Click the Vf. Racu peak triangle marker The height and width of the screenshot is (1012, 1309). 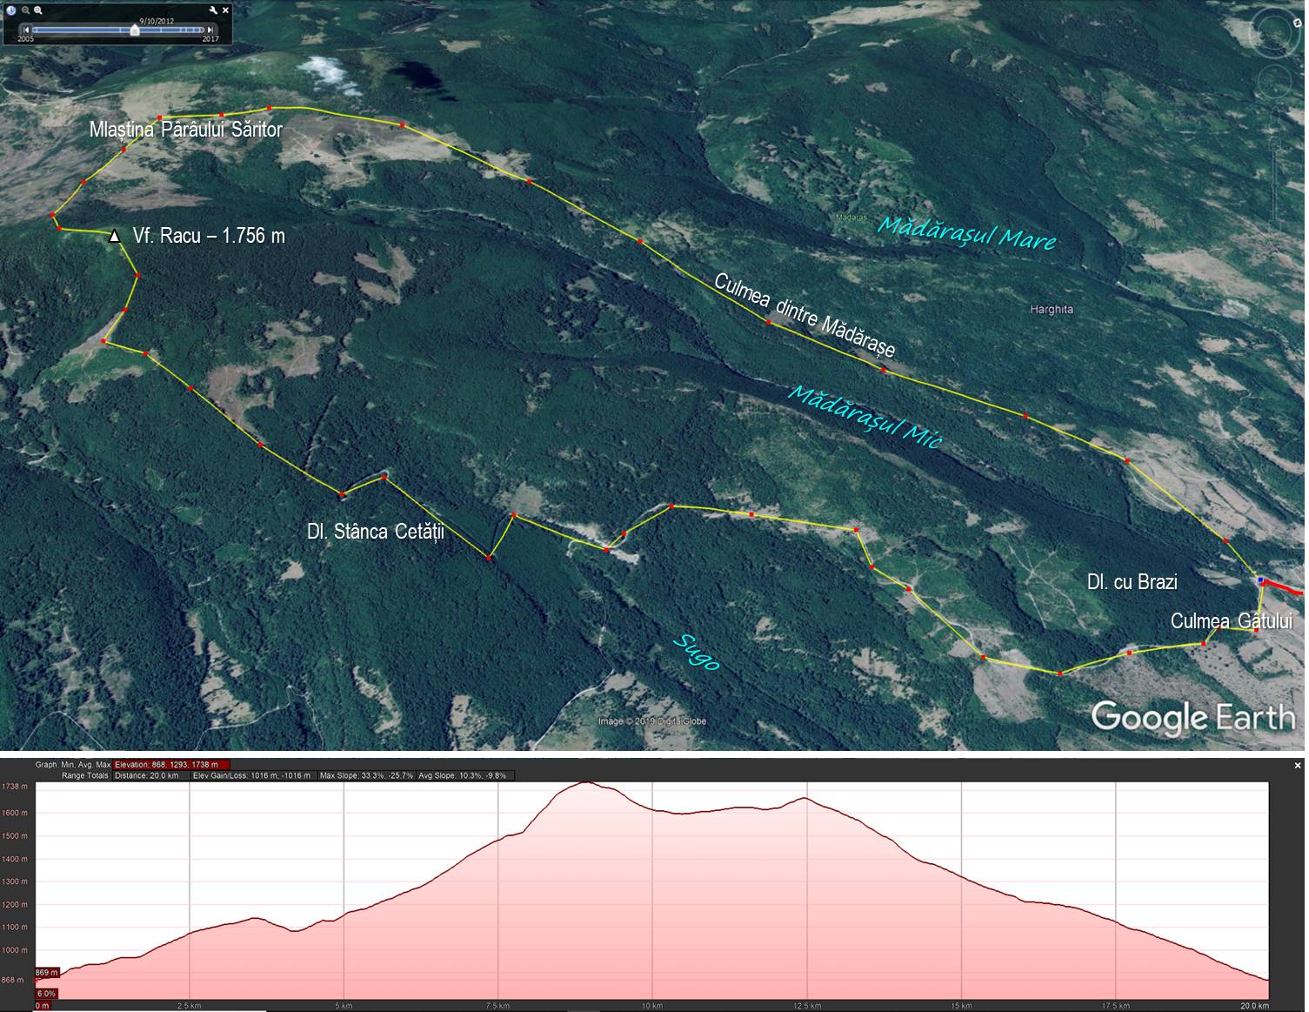point(115,236)
